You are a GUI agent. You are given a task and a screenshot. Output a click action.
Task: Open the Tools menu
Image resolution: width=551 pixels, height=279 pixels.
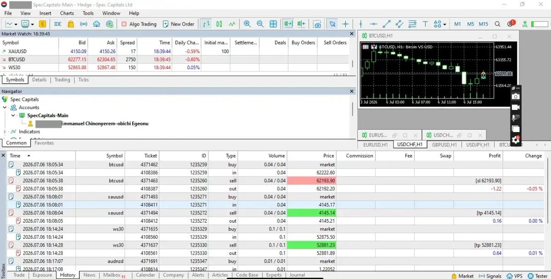point(88,13)
